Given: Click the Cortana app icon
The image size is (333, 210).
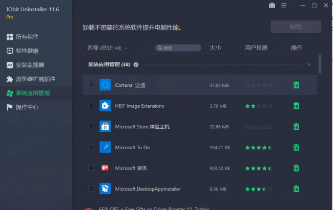Looking at the screenshot, I should click(105, 85).
